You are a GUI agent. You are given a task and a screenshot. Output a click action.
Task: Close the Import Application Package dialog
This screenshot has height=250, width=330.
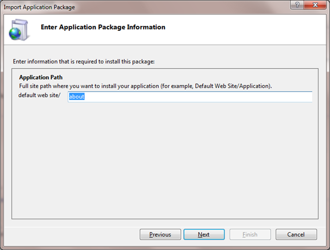coord(315,5)
